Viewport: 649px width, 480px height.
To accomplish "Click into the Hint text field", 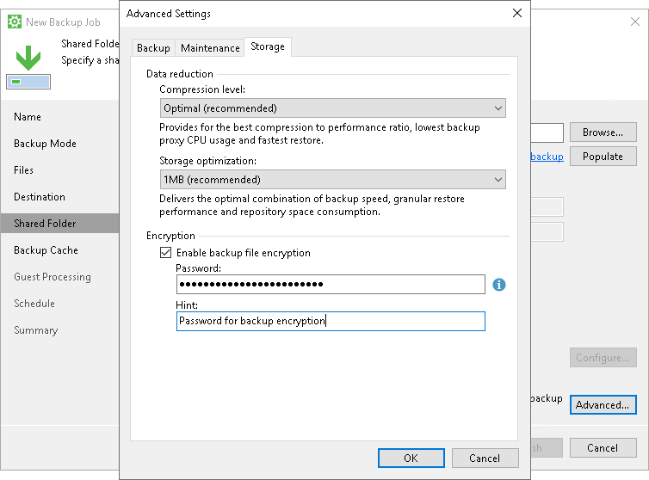I will [x=331, y=321].
